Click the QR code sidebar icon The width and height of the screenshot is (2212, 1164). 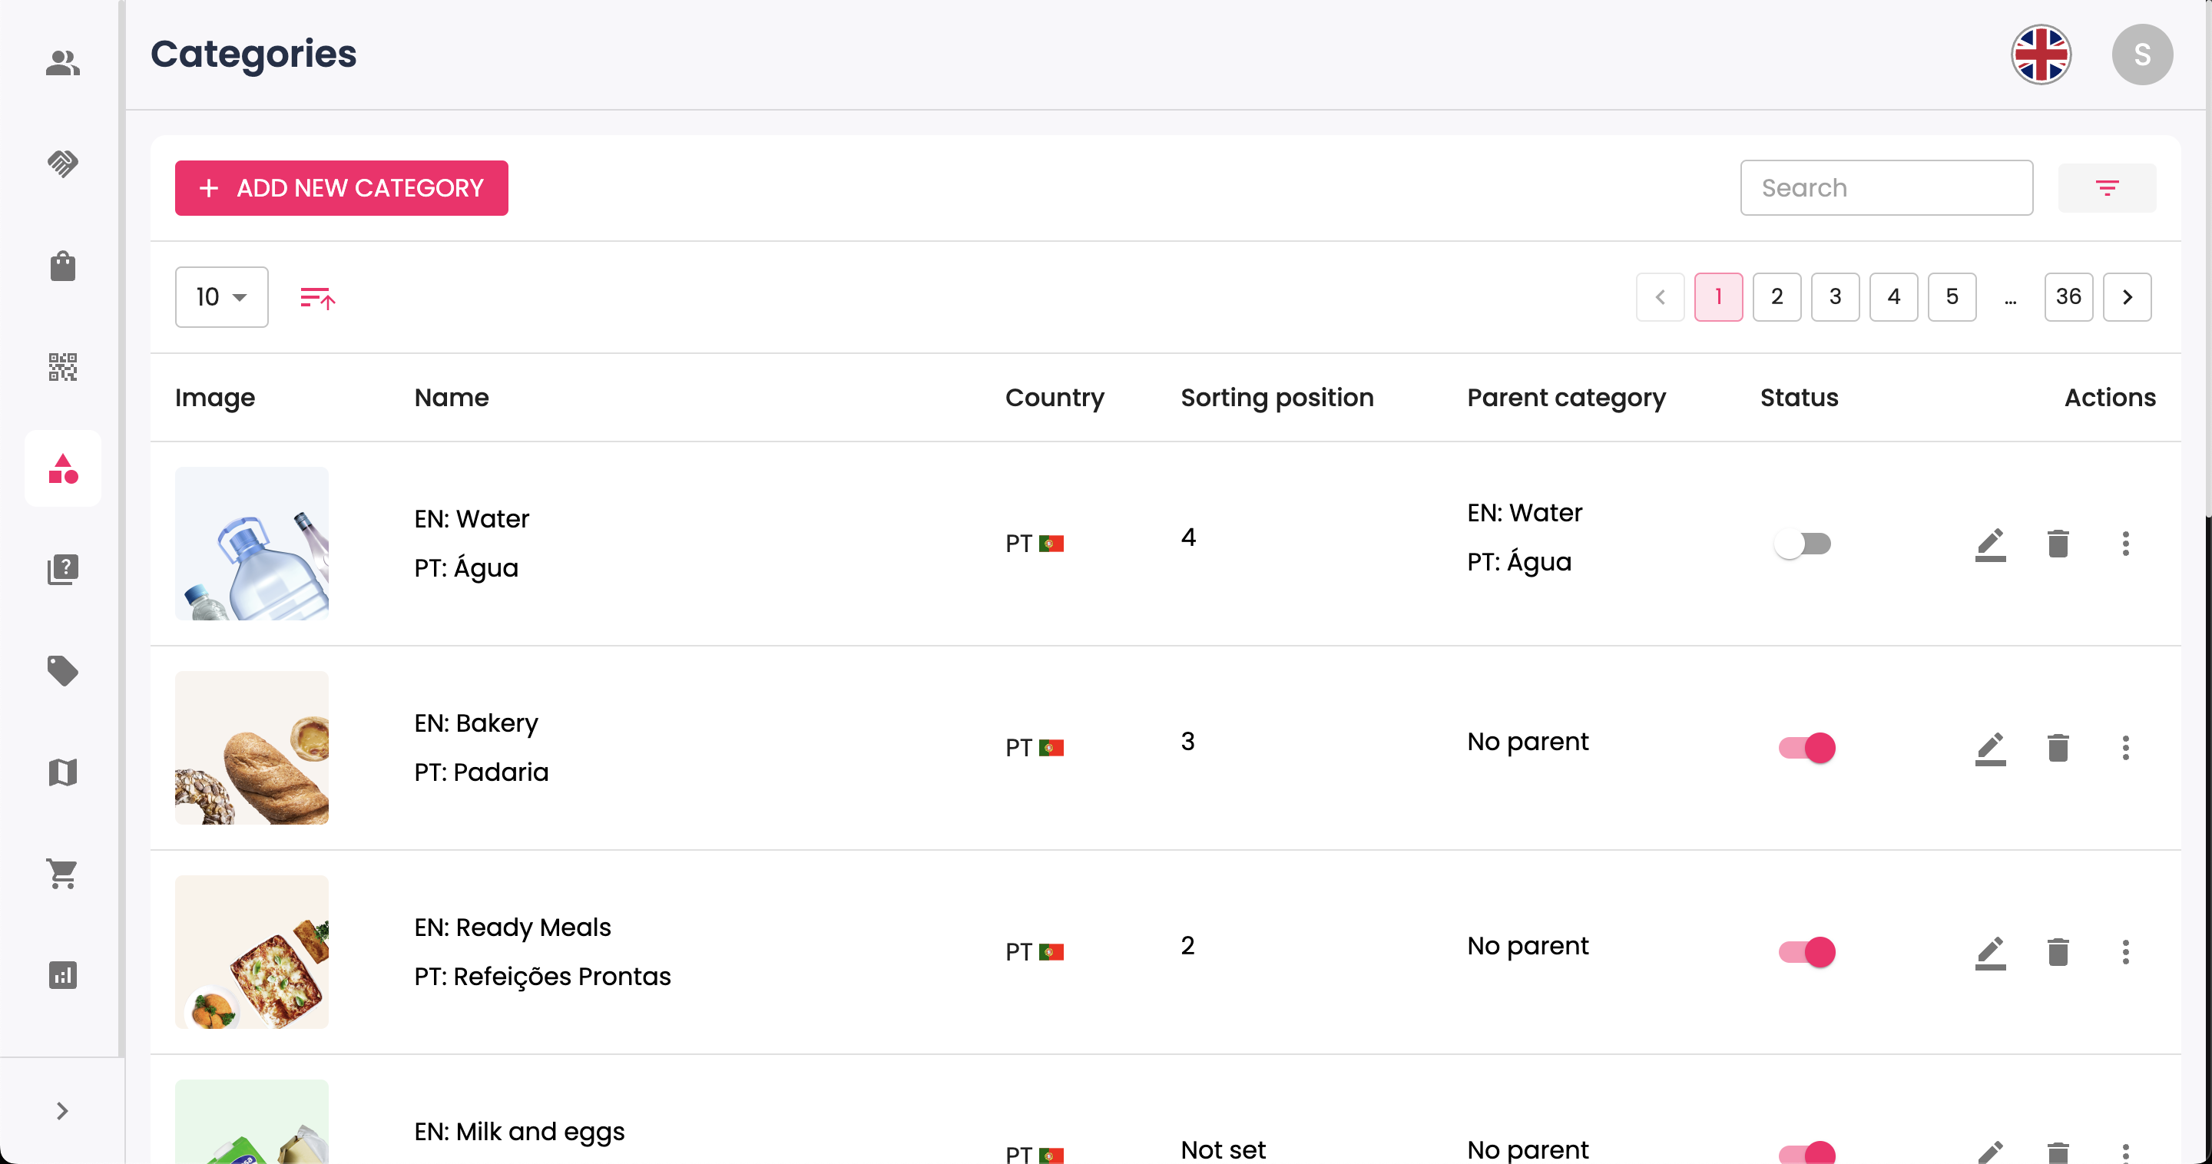tap(63, 366)
